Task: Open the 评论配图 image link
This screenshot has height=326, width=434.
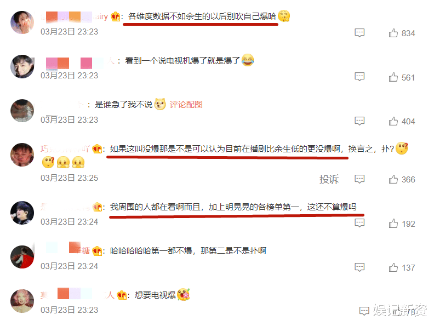Action: coord(186,104)
